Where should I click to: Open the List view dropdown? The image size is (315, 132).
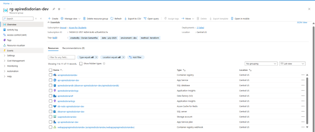(x=292, y=64)
